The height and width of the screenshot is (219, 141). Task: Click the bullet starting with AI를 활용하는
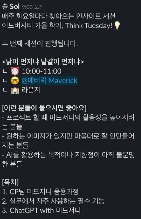pos(68,159)
